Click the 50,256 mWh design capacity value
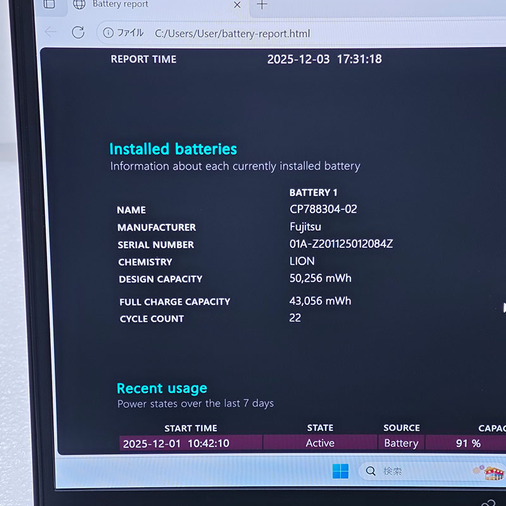The image size is (506, 506). pos(320,278)
